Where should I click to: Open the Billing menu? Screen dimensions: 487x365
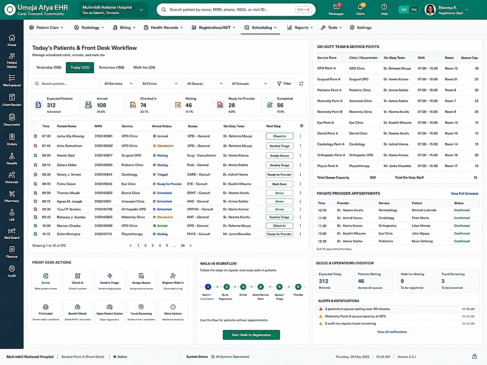click(x=124, y=28)
